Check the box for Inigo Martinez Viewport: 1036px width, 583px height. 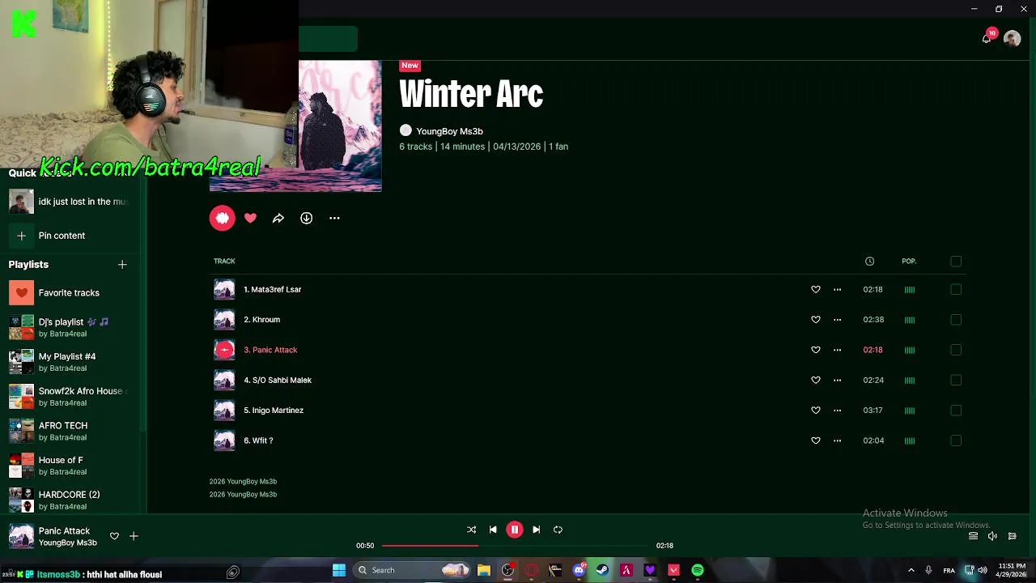956,410
